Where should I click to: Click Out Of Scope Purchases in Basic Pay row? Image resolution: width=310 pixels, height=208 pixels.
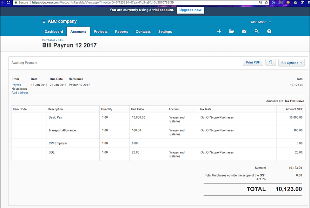click(x=217, y=117)
